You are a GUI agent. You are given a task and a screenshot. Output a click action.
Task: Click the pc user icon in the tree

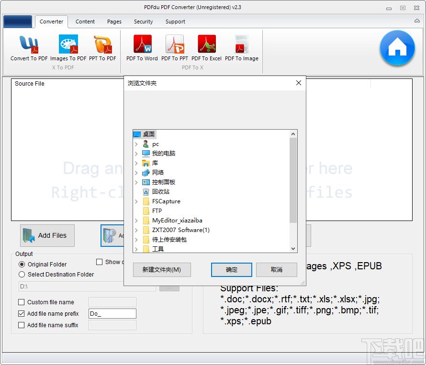[146, 144]
